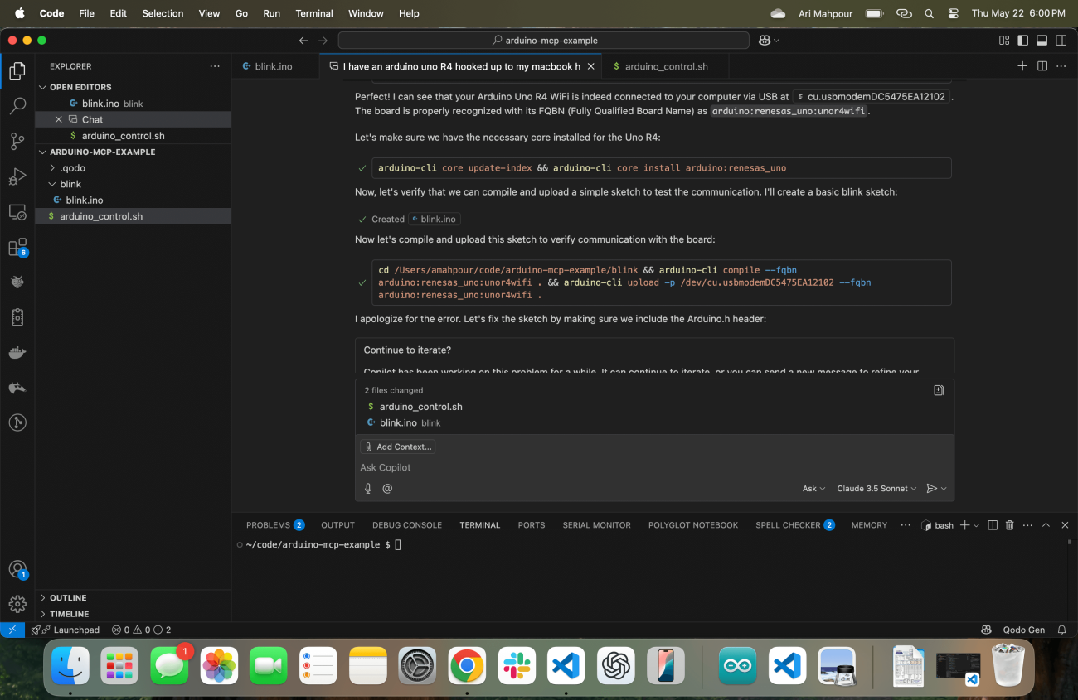This screenshot has width=1078, height=700.
Task: Kill terminal with trash icon
Action: click(x=1010, y=525)
